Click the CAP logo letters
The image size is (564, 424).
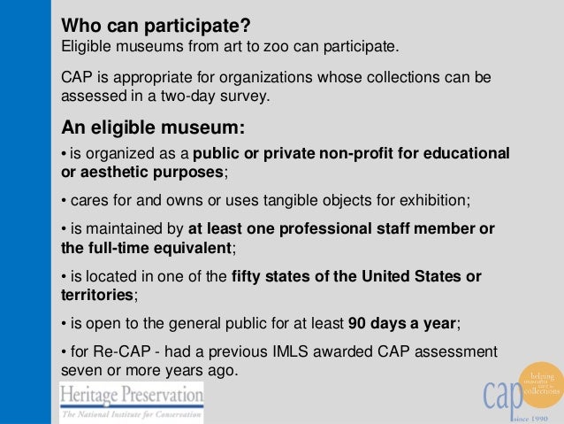502,397
